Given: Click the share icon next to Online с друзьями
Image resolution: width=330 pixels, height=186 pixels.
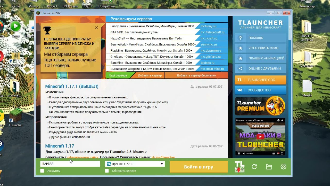Looking at the screenshot, I should pyautogui.click(x=241, y=68).
